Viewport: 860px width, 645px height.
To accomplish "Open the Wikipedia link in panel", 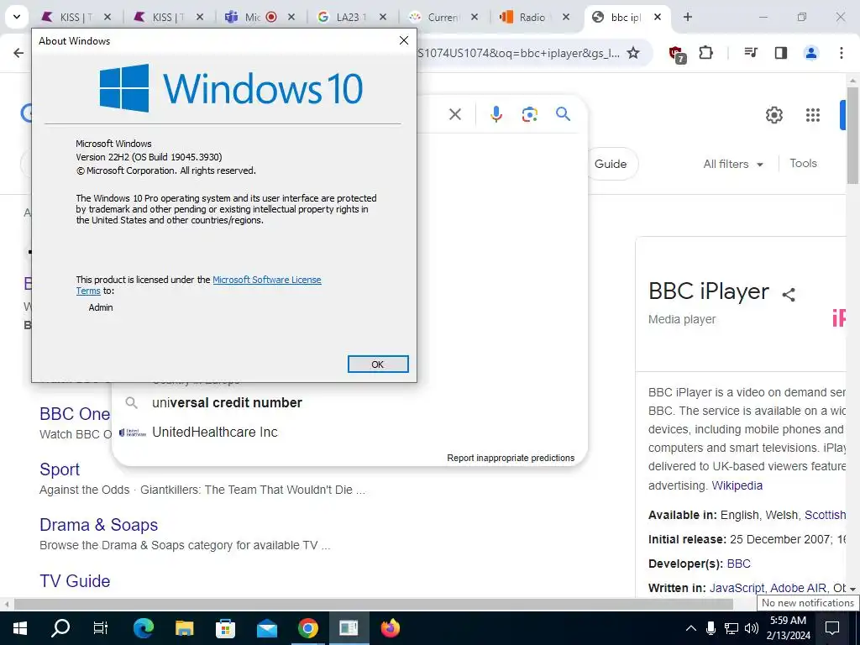I will 737,485.
